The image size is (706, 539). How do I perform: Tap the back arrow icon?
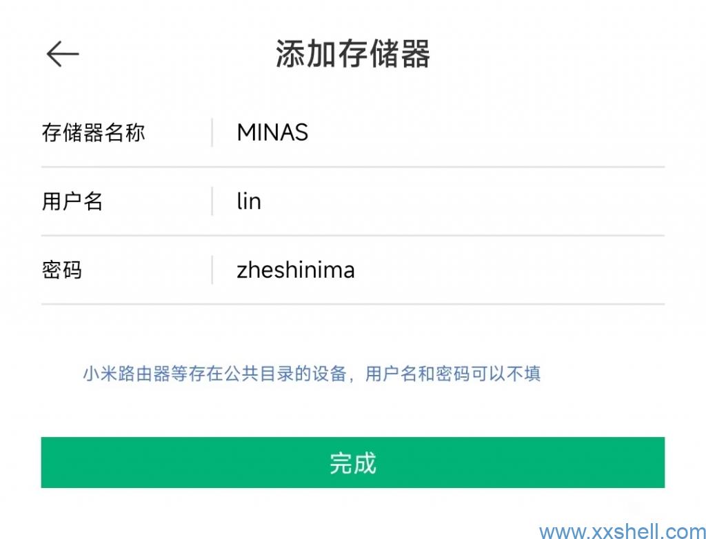coord(63,54)
